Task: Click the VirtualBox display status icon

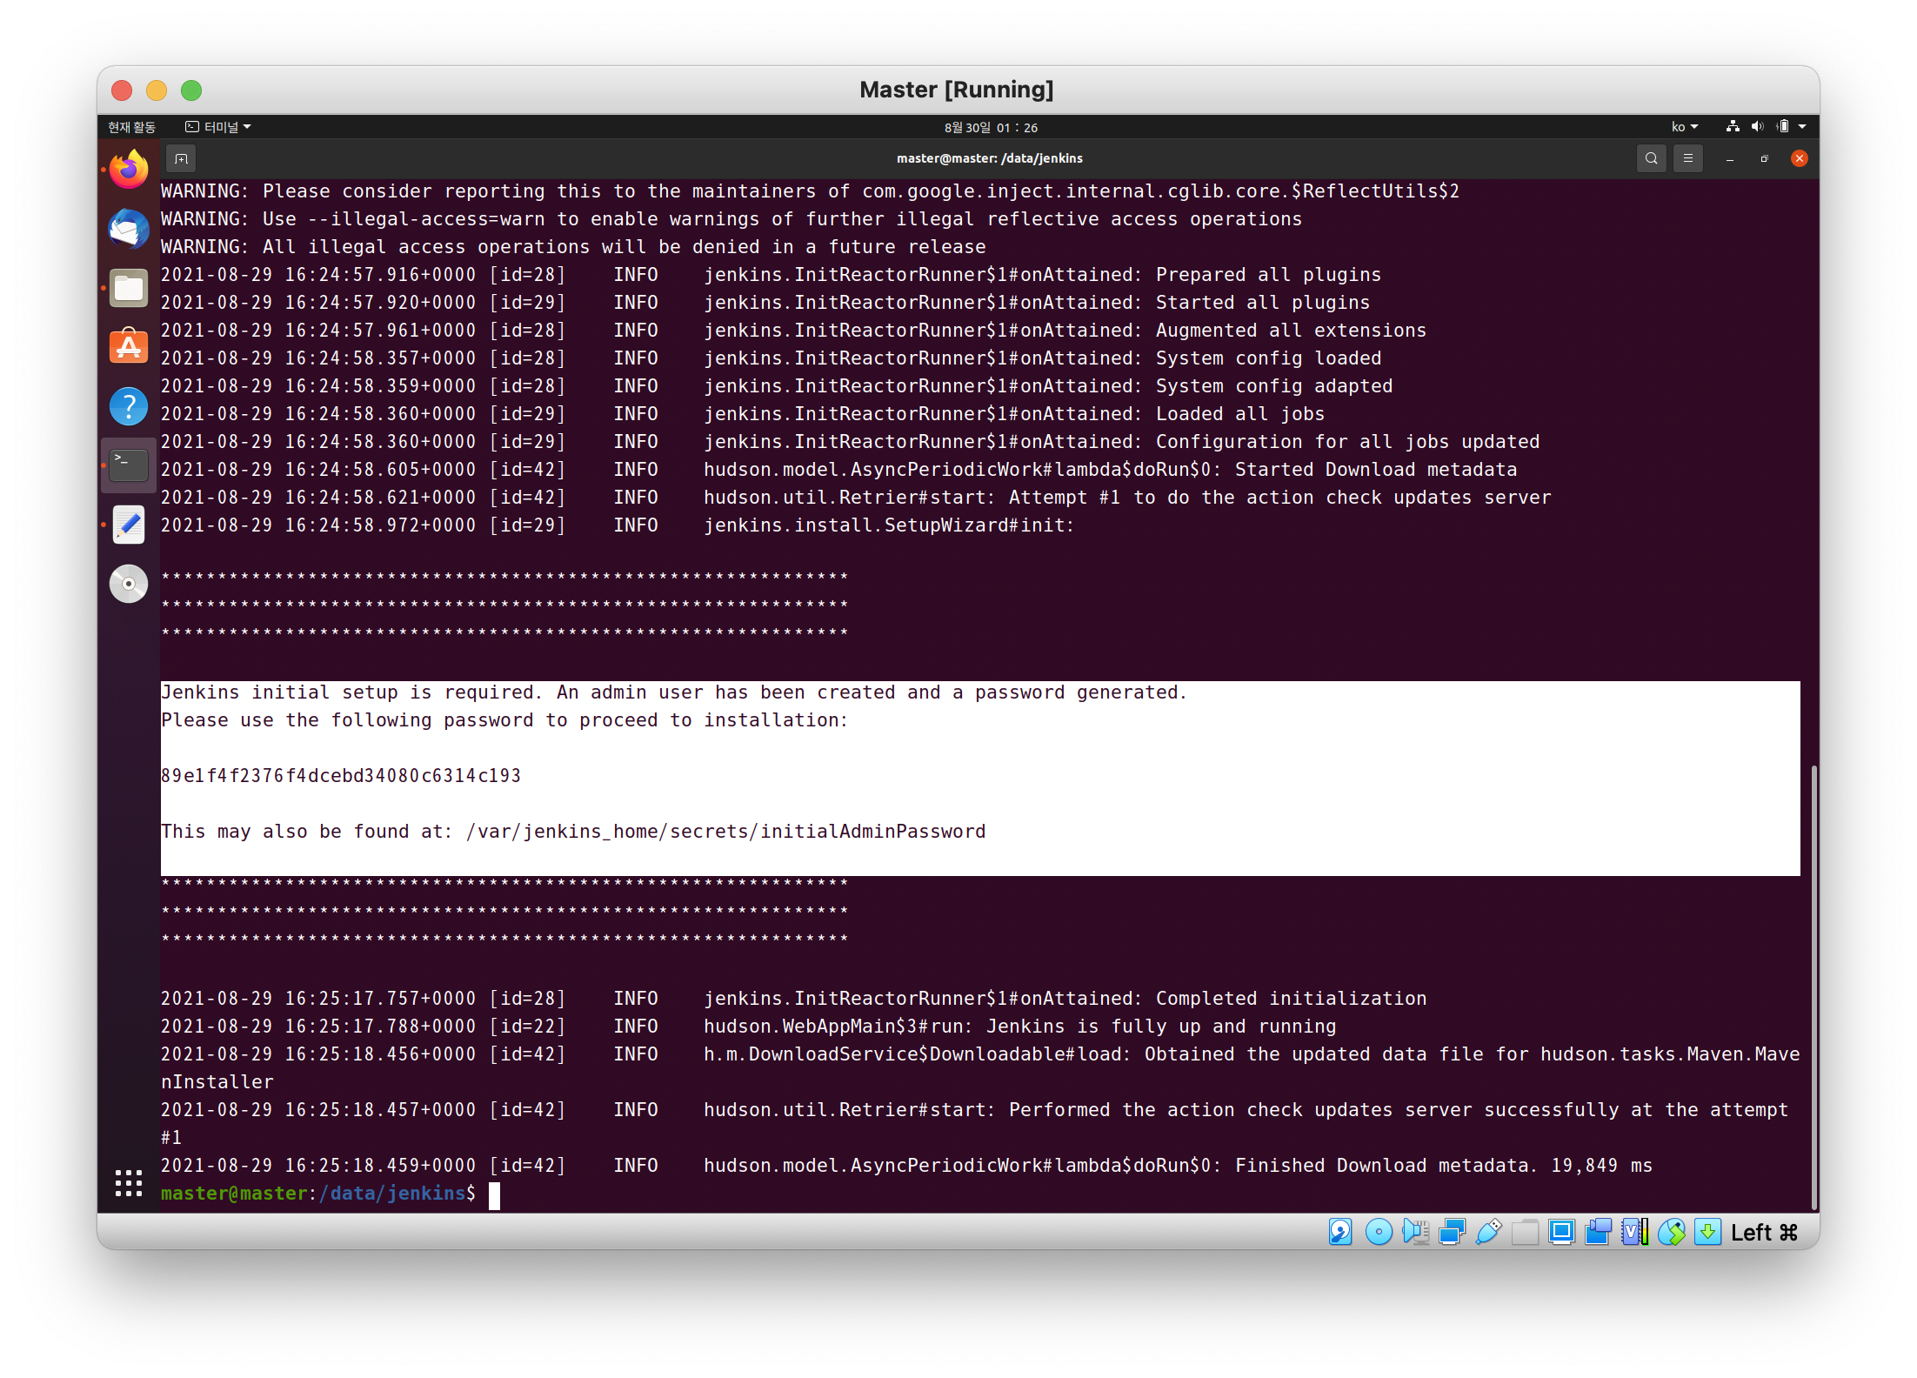Action: (1561, 1232)
